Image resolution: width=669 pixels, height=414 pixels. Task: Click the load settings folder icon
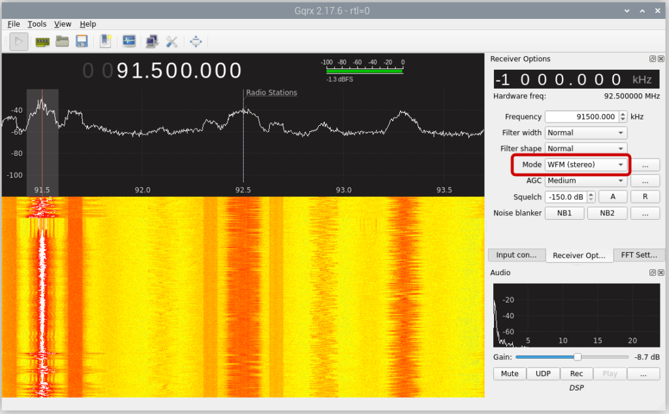(x=62, y=42)
